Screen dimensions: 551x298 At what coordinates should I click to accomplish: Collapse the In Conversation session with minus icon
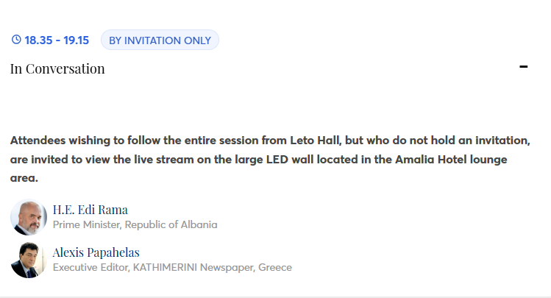524,67
